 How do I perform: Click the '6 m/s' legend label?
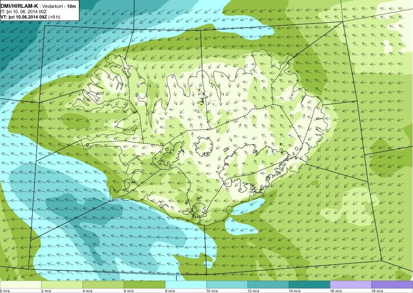click(x=129, y=291)
